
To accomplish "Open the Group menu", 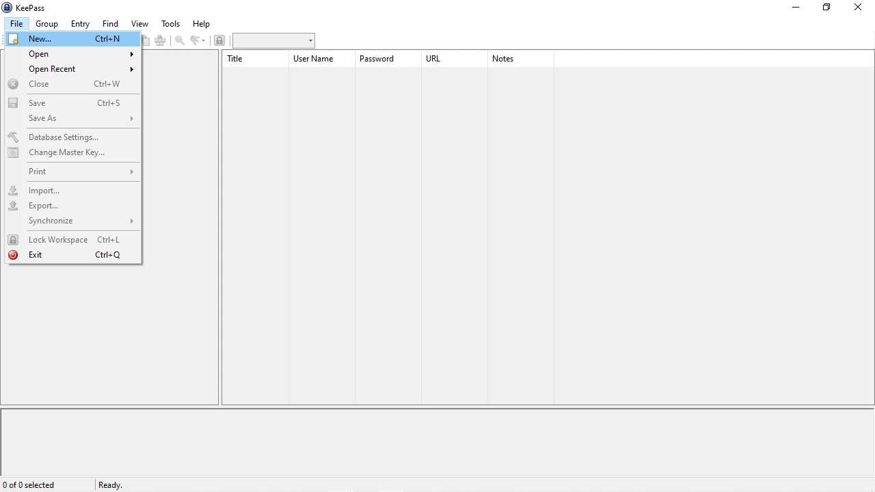I will click(x=47, y=24).
